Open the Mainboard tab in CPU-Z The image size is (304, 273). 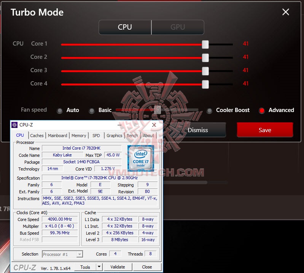tap(57, 136)
